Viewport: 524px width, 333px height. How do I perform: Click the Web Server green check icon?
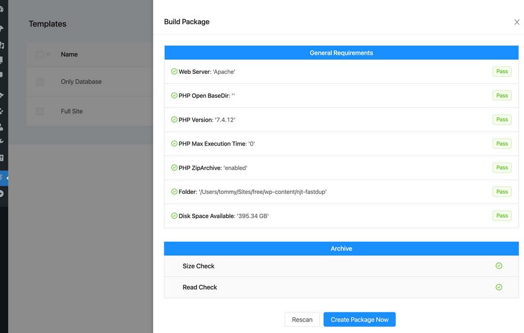click(174, 71)
